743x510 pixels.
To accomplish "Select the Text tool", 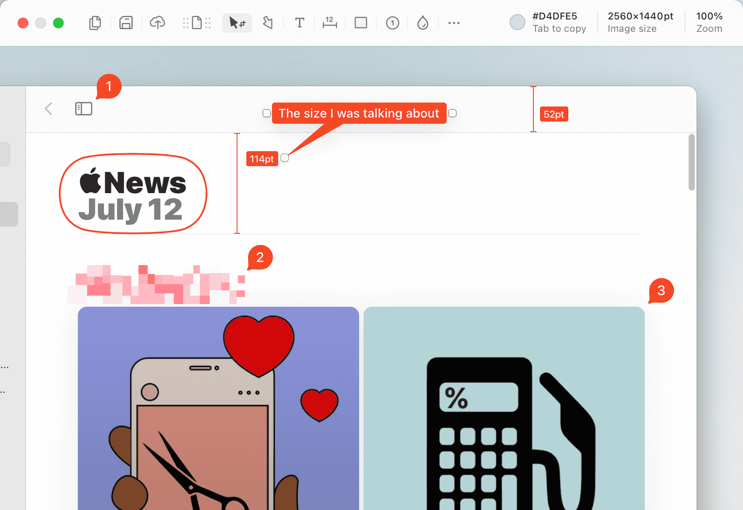I will coord(299,23).
